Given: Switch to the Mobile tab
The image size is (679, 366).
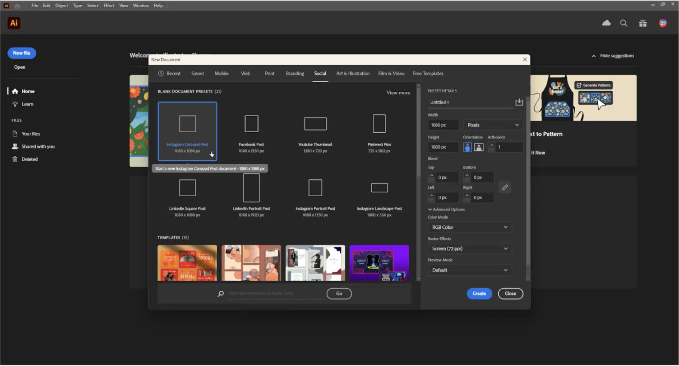Looking at the screenshot, I should point(222,73).
